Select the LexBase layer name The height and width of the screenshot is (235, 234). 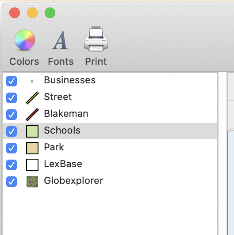(63, 164)
